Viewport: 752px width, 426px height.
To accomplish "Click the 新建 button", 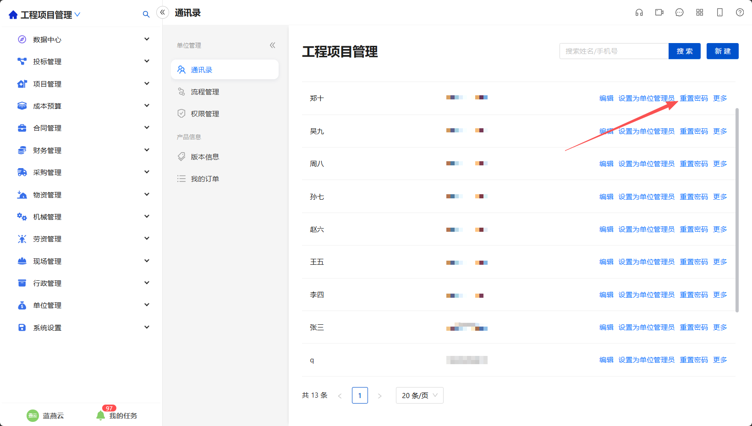I will coord(723,51).
